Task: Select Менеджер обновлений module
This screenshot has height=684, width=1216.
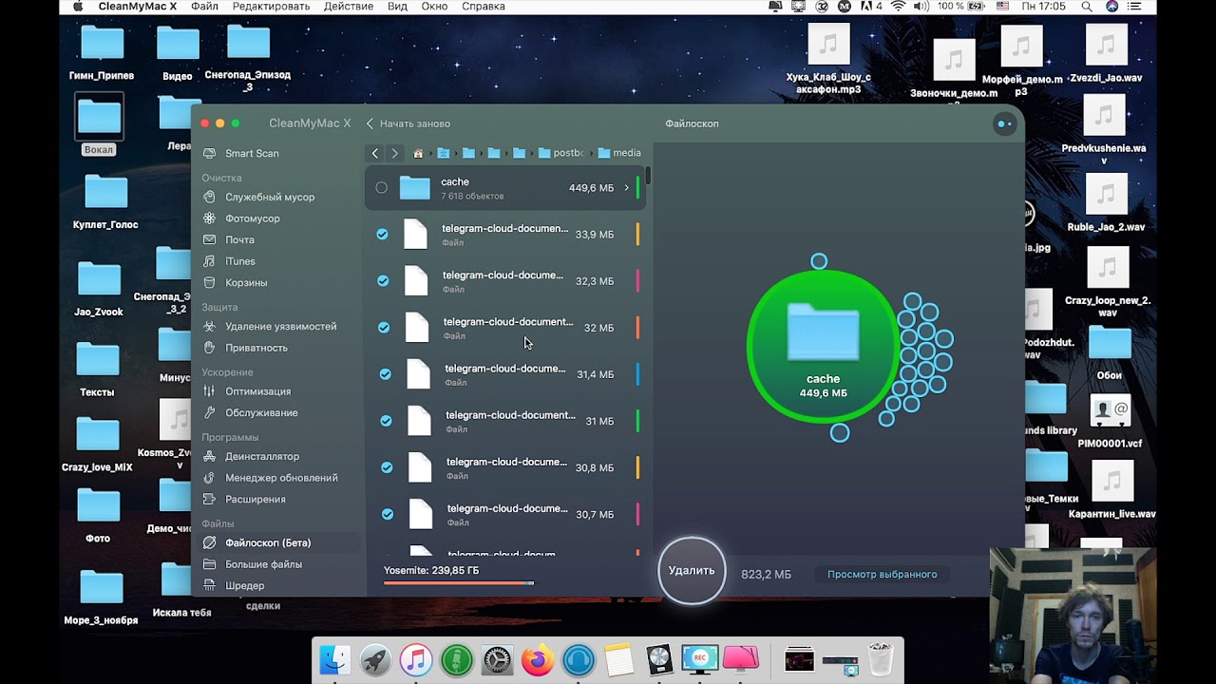Action: coord(281,478)
